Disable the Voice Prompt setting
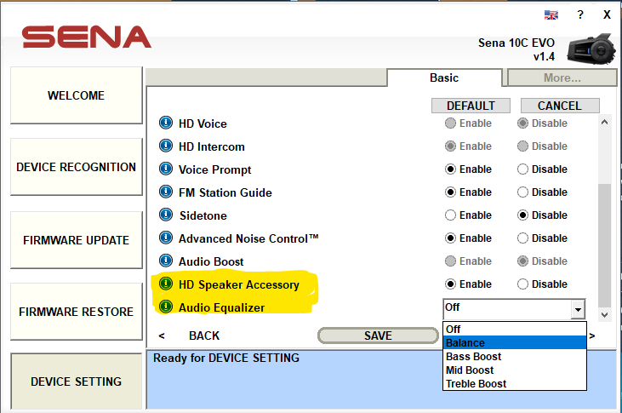Viewport: 622px width, 413px height. point(524,169)
